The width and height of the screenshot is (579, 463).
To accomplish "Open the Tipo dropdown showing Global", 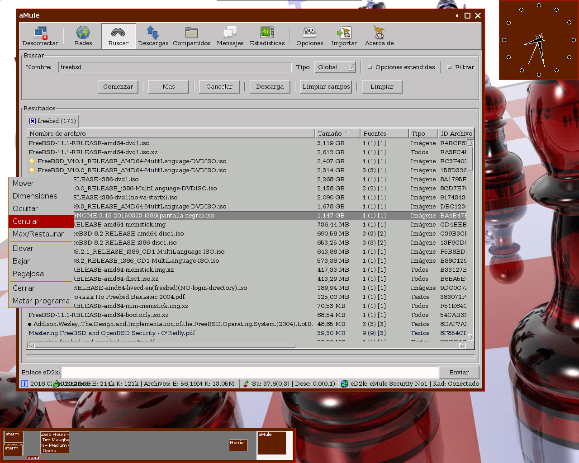I will click(x=335, y=67).
